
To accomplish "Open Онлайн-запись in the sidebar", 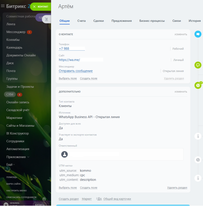I will click(x=18, y=102).
